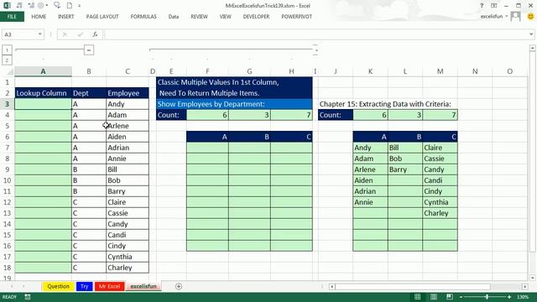Click the Lookup Column header cell
The width and height of the screenshot is (537, 302).
pyautogui.click(x=43, y=93)
